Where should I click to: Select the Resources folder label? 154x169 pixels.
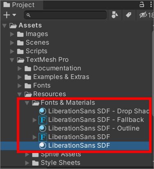(50, 94)
